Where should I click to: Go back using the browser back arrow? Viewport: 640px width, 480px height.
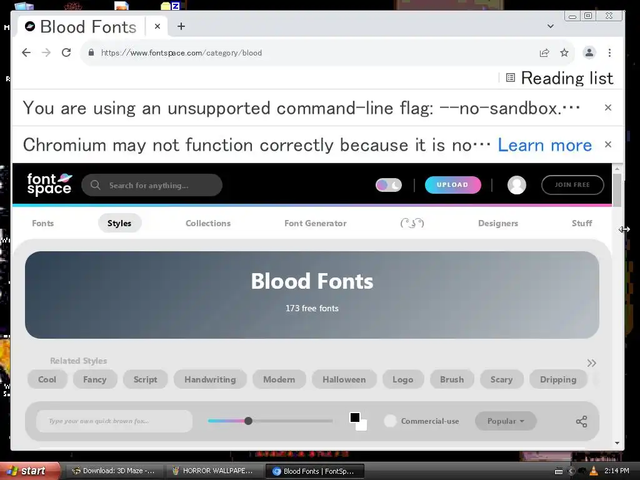(x=26, y=52)
